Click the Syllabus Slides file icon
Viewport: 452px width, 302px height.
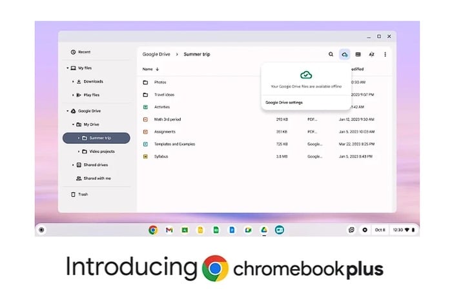coord(145,156)
